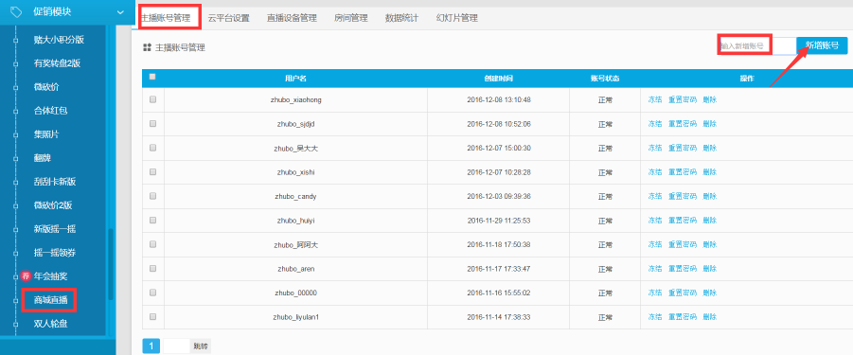Click 冻结 for zhubo_sjdjd

655,124
